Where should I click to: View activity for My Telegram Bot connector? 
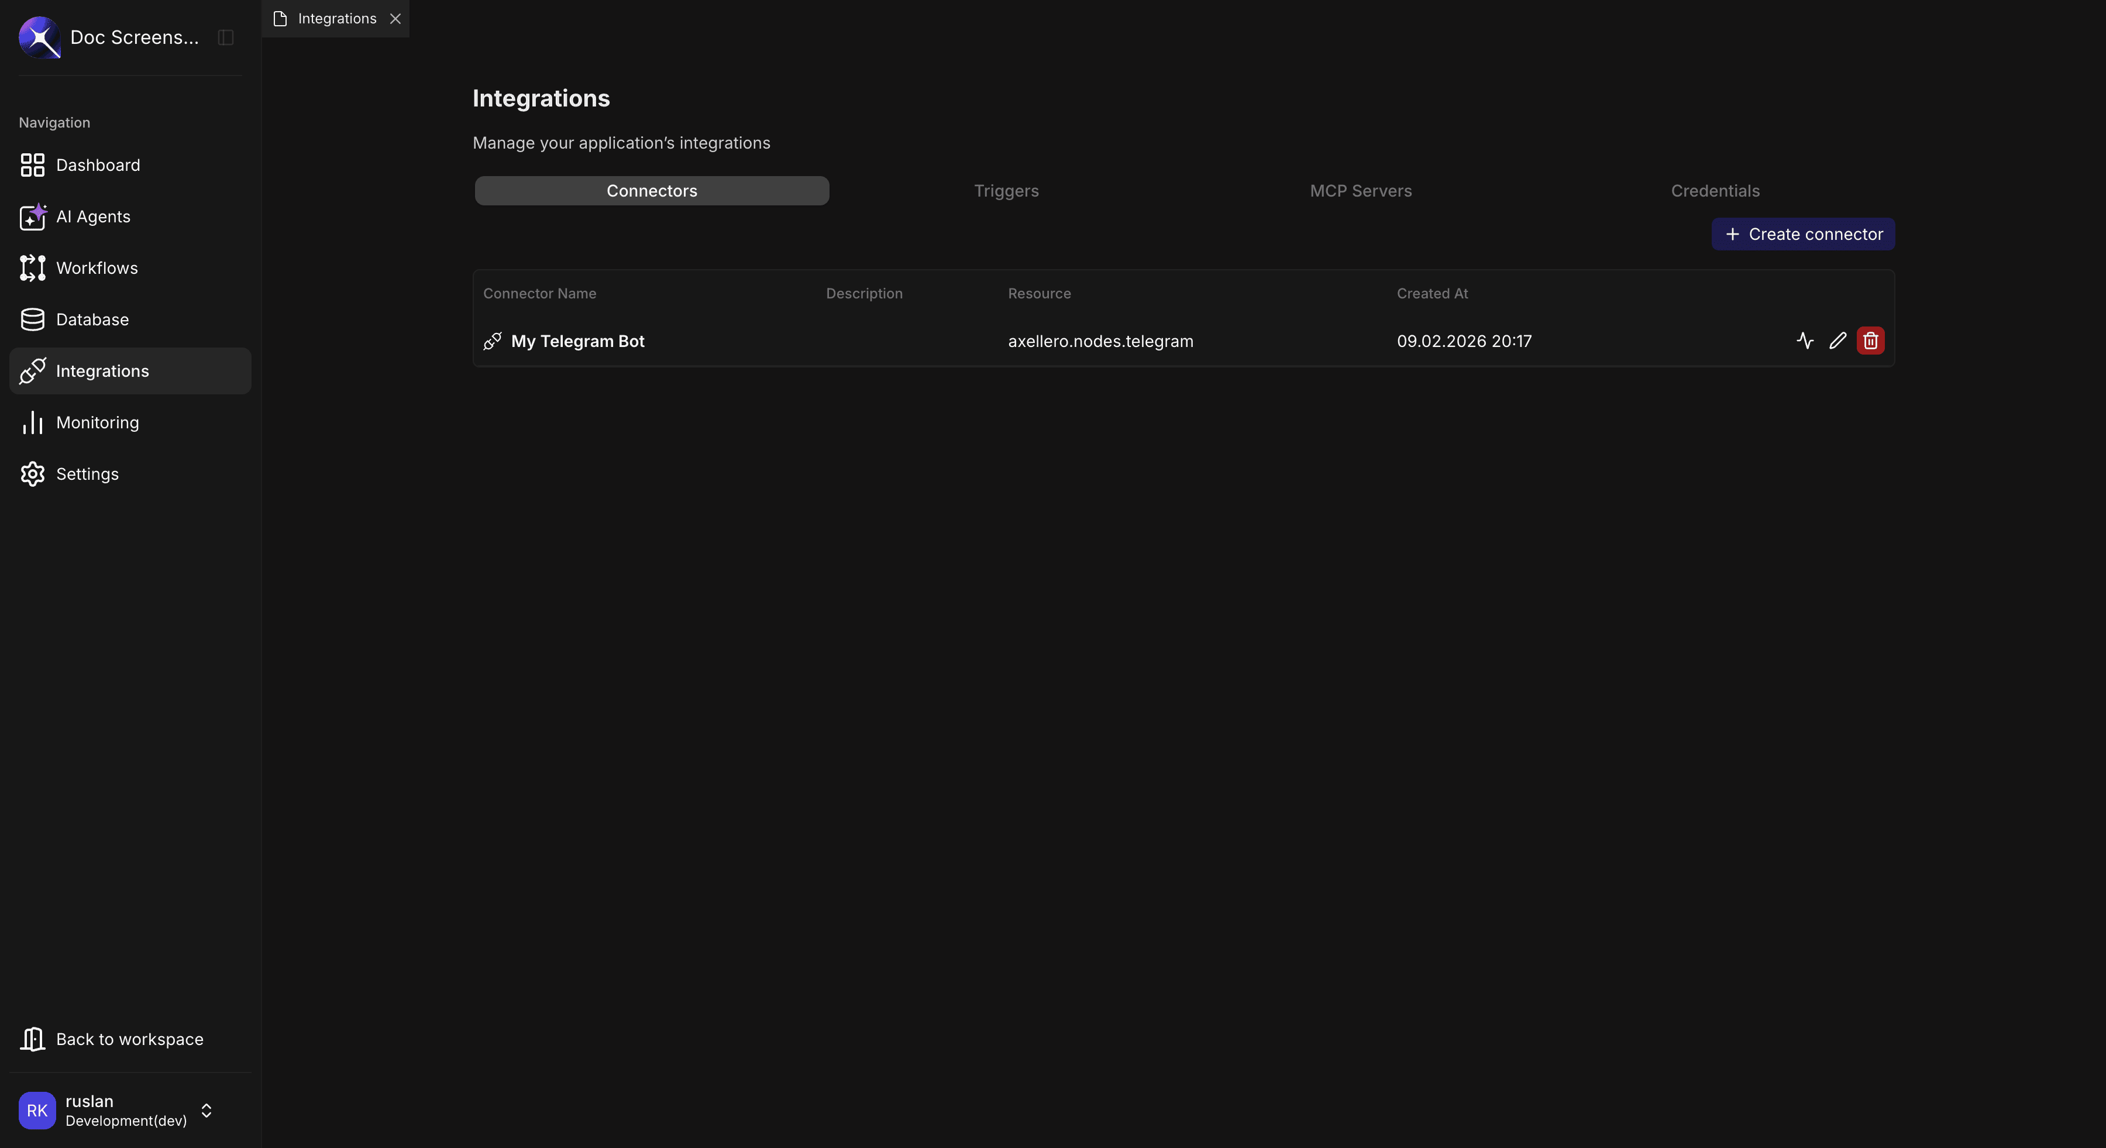coord(1805,341)
